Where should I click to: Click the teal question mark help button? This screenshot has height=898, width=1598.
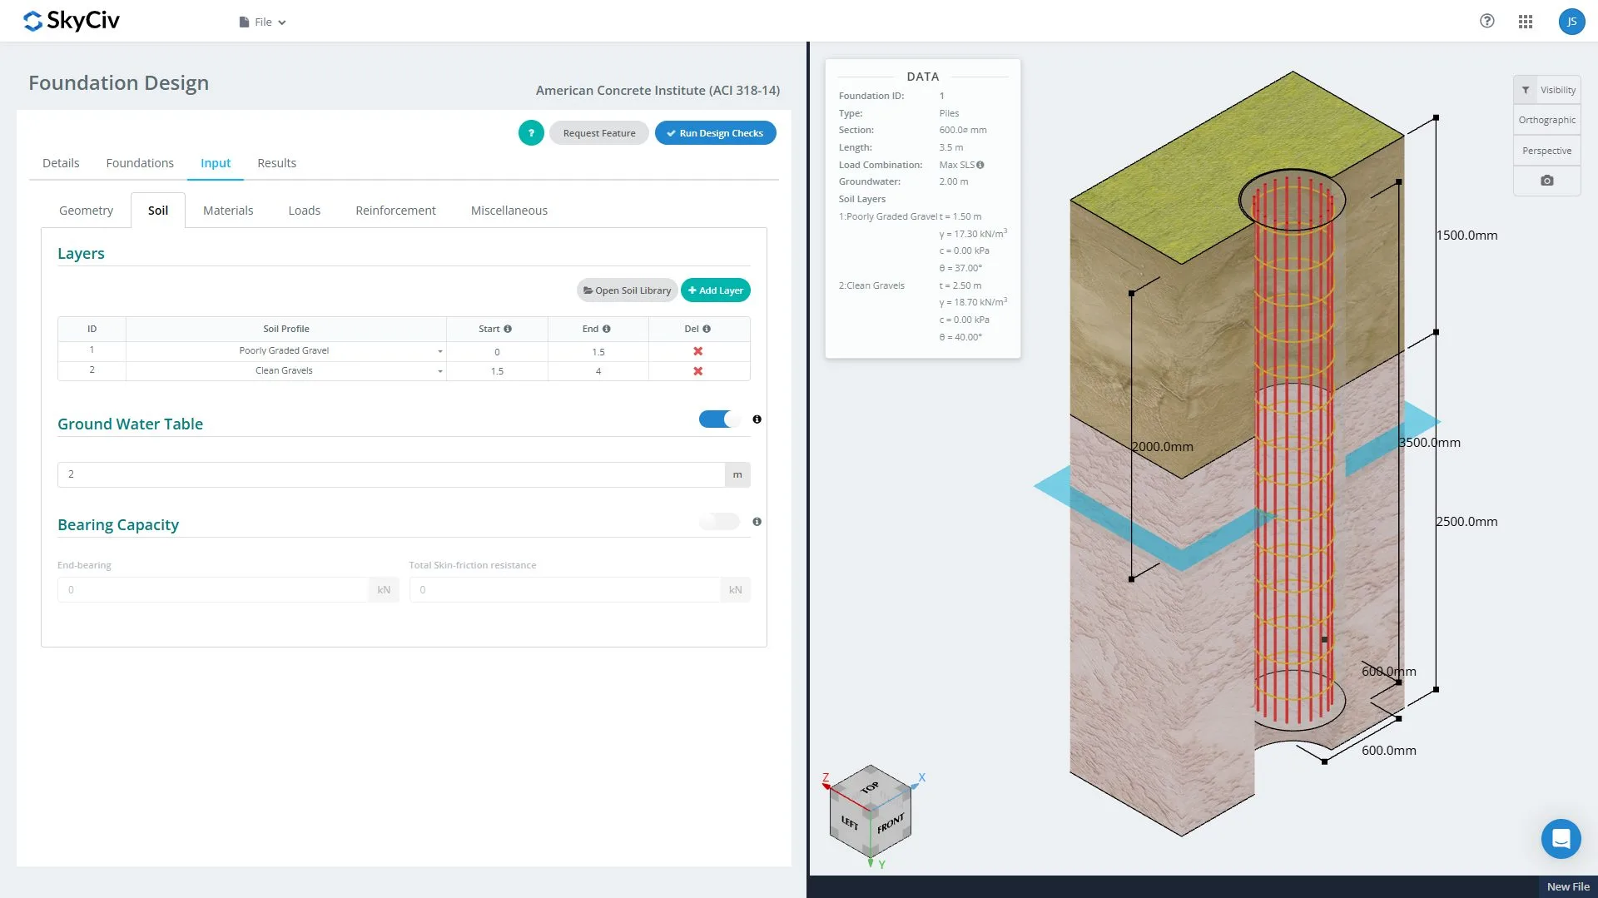pos(531,133)
